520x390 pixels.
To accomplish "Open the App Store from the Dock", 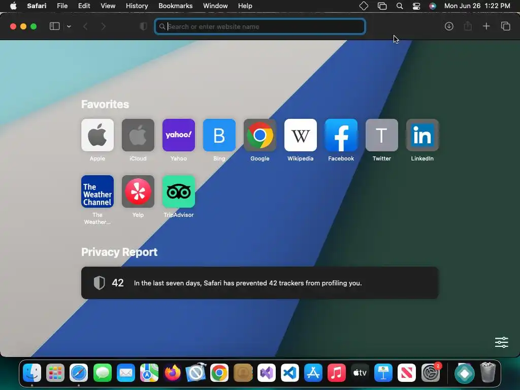I will pos(313,373).
